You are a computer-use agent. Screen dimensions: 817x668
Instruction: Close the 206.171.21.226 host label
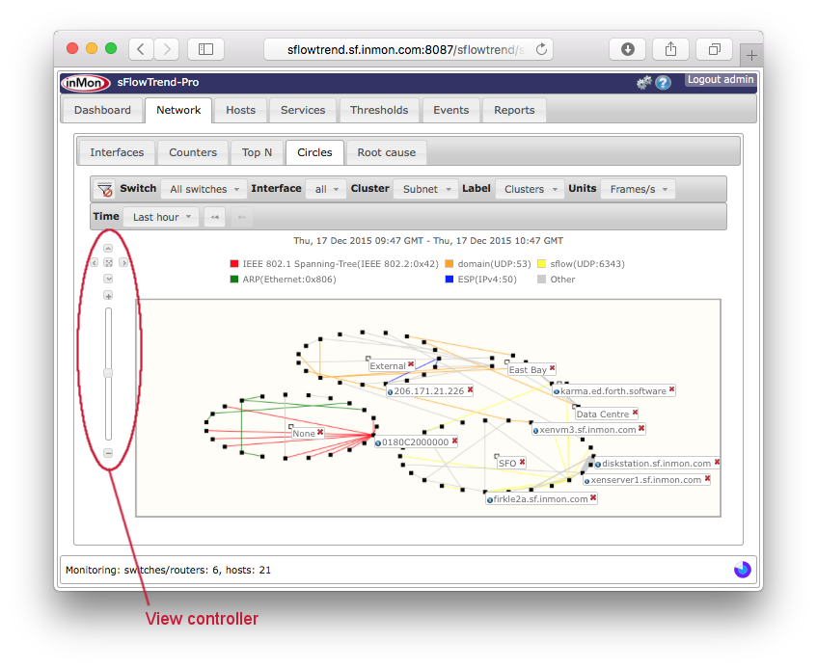[x=470, y=389]
